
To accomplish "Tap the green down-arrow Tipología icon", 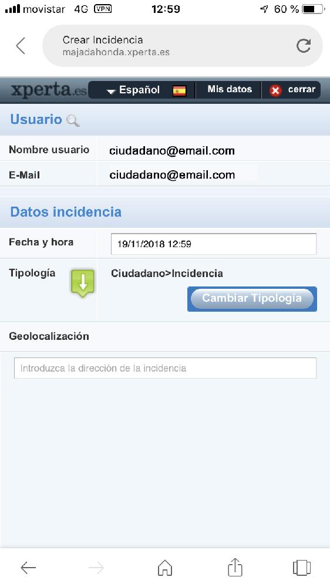I will coord(82,283).
